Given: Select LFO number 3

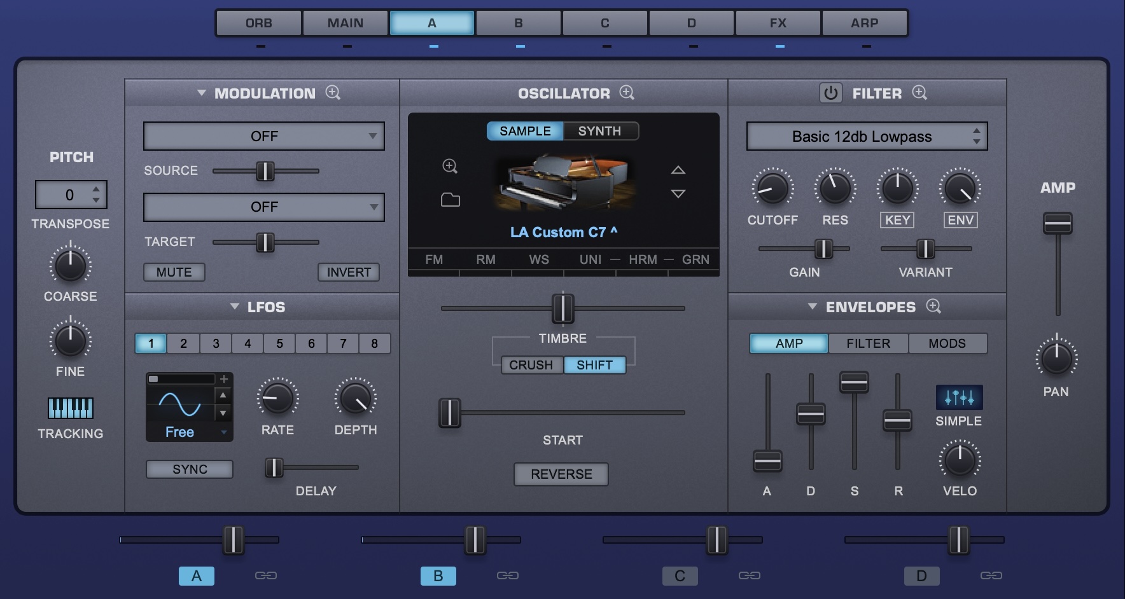Looking at the screenshot, I should [x=216, y=343].
